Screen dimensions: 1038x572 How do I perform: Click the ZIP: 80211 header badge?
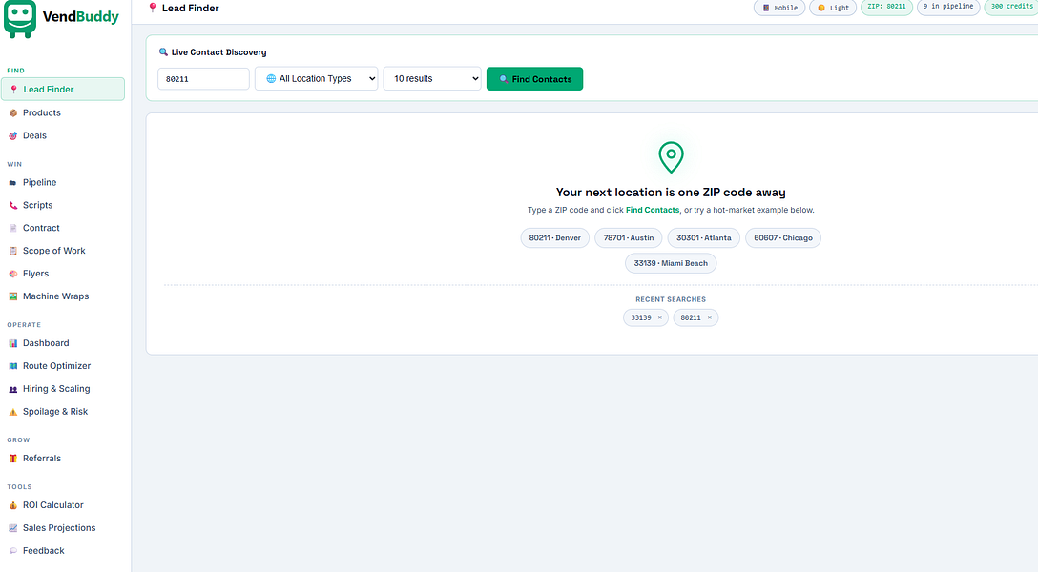[886, 7]
